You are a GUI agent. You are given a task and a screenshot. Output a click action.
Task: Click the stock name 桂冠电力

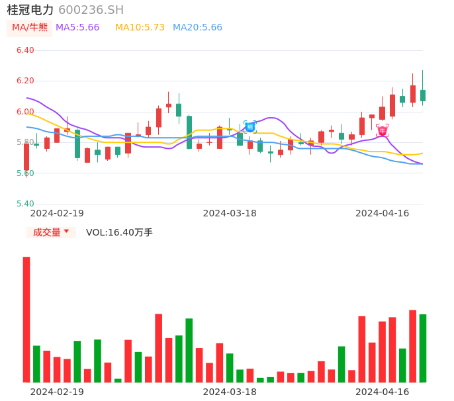point(30,10)
